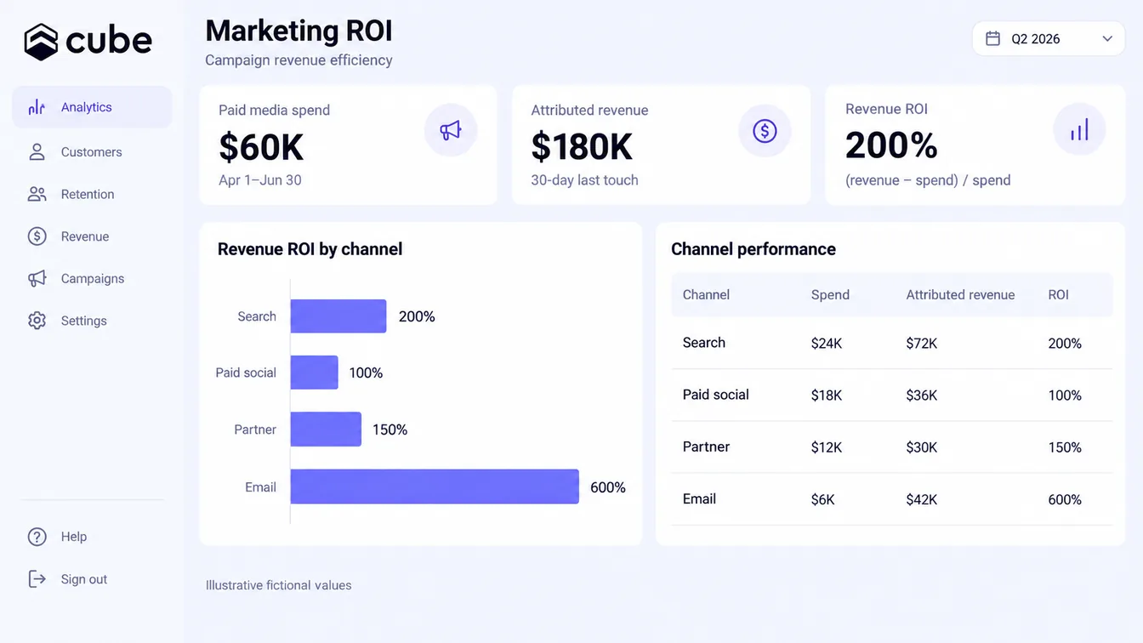Click the calendar icon beside Q2 2026
The height and width of the screenshot is (643, 1143).
992,38
